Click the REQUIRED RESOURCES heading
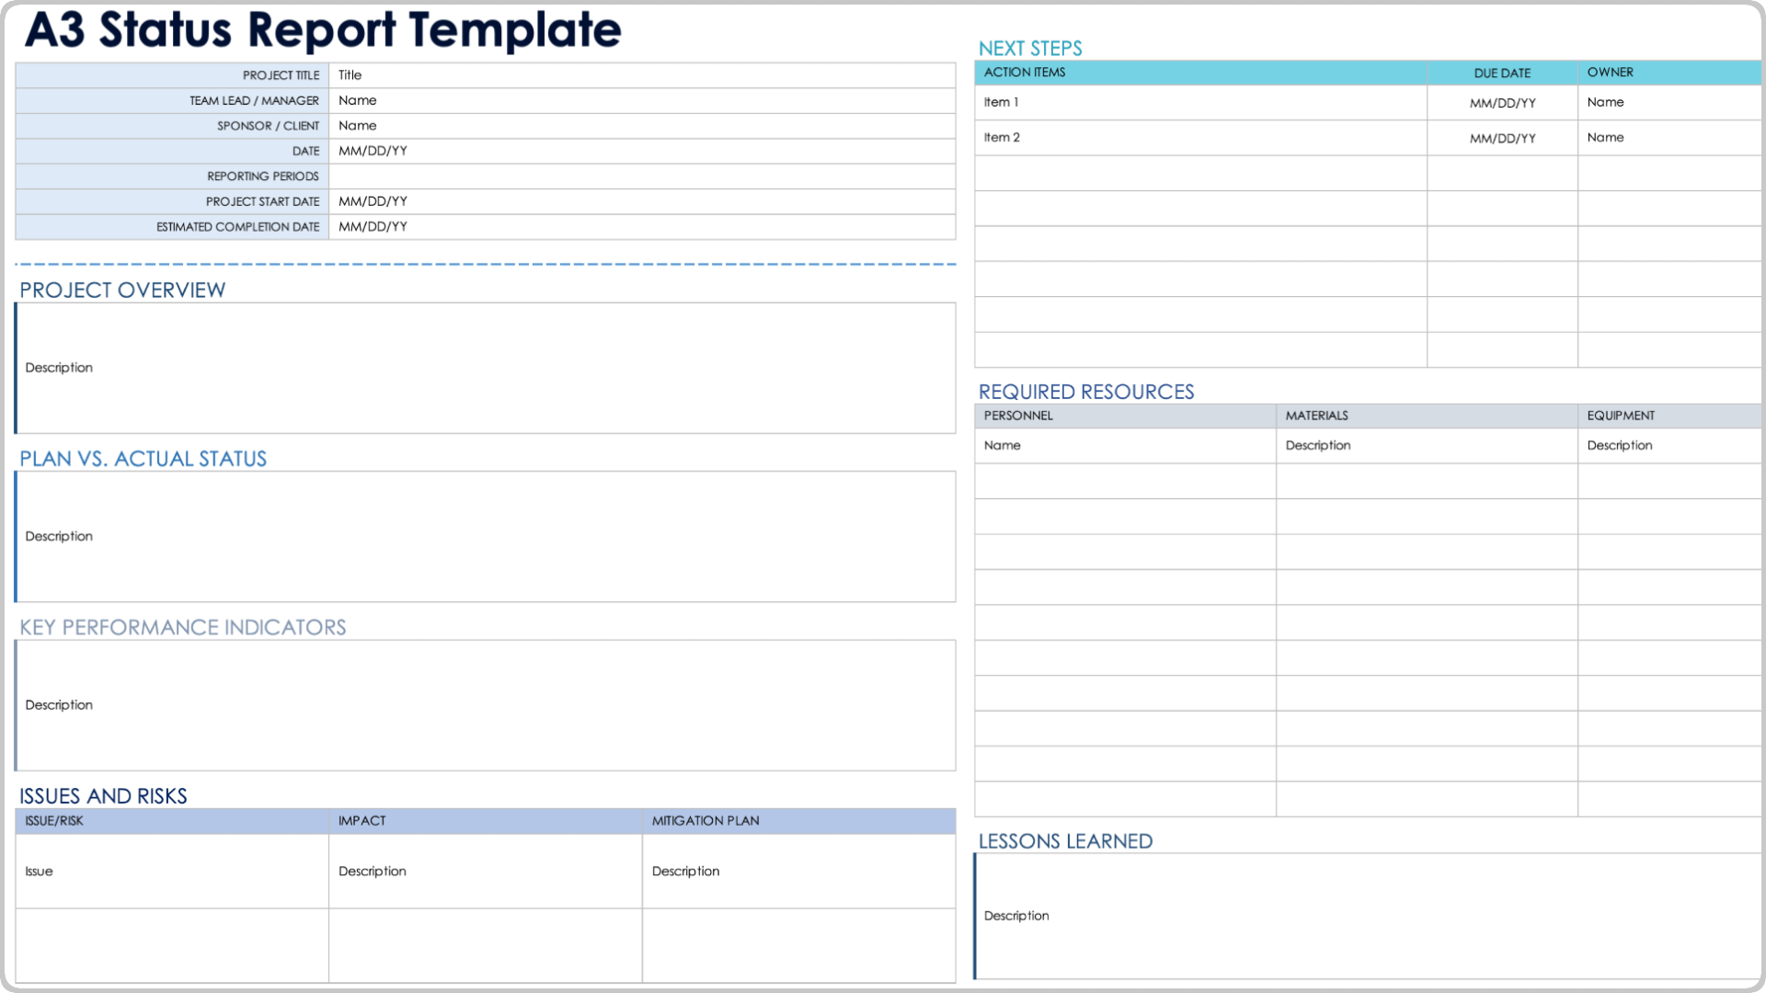 click(x=1086, y=392)
